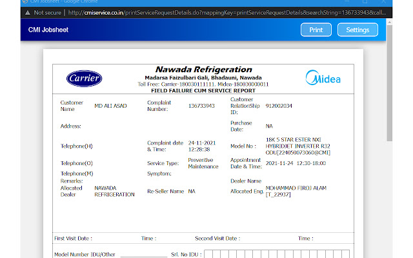The width and height of the screenshot is (413, 258).
Task: Click the First Visit Date label
Action: click(x=73, y=239)
